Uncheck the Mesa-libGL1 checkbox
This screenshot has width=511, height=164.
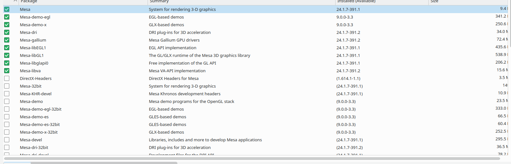(7, 55)
